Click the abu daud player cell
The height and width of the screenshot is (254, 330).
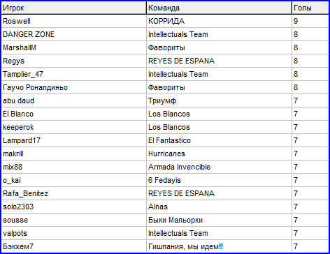click(74, 100)
